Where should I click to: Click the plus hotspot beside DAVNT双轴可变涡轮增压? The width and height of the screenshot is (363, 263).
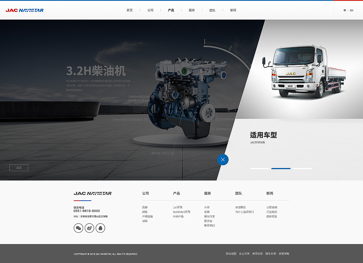point(145,120)
